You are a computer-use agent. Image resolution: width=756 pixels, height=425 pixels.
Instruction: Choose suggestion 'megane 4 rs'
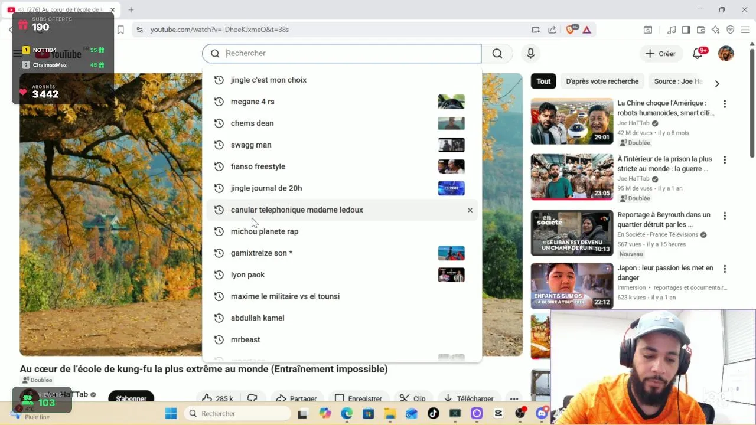[342, 102]
